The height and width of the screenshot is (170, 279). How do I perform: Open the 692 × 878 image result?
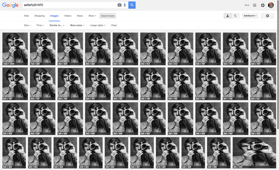click(70, 49)
